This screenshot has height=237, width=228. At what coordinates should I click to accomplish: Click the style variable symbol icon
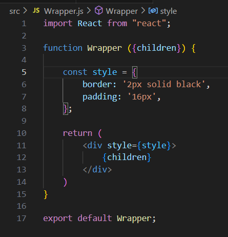point(153,11)
